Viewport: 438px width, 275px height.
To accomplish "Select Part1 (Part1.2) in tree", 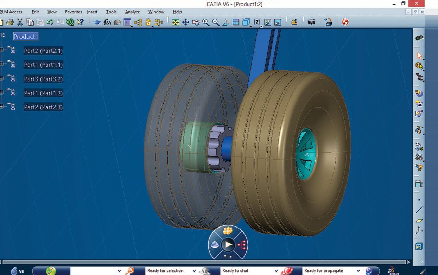I will point(43,93).
